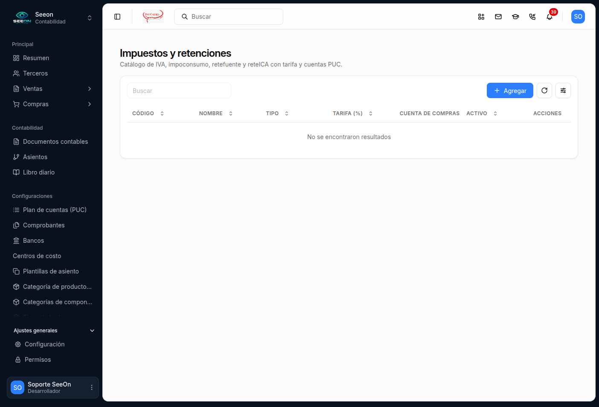
Task: Click the phone call support icon
Action: coord(532,17)
